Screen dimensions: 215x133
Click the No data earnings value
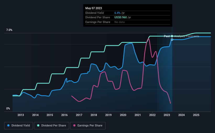[120, 22]
